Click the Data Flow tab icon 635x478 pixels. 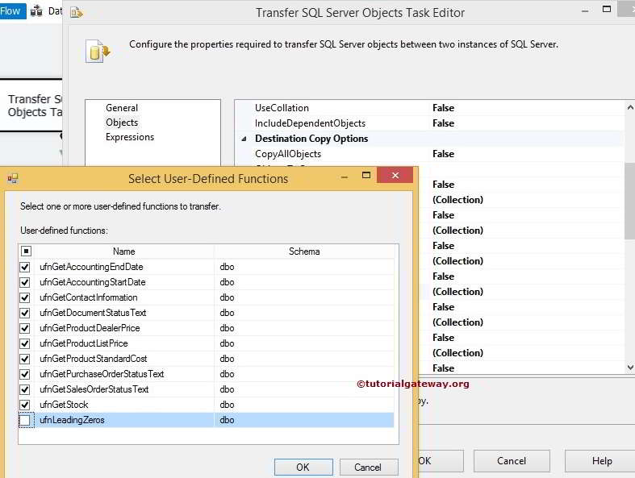pyautogui.click(x=36, y=10)
